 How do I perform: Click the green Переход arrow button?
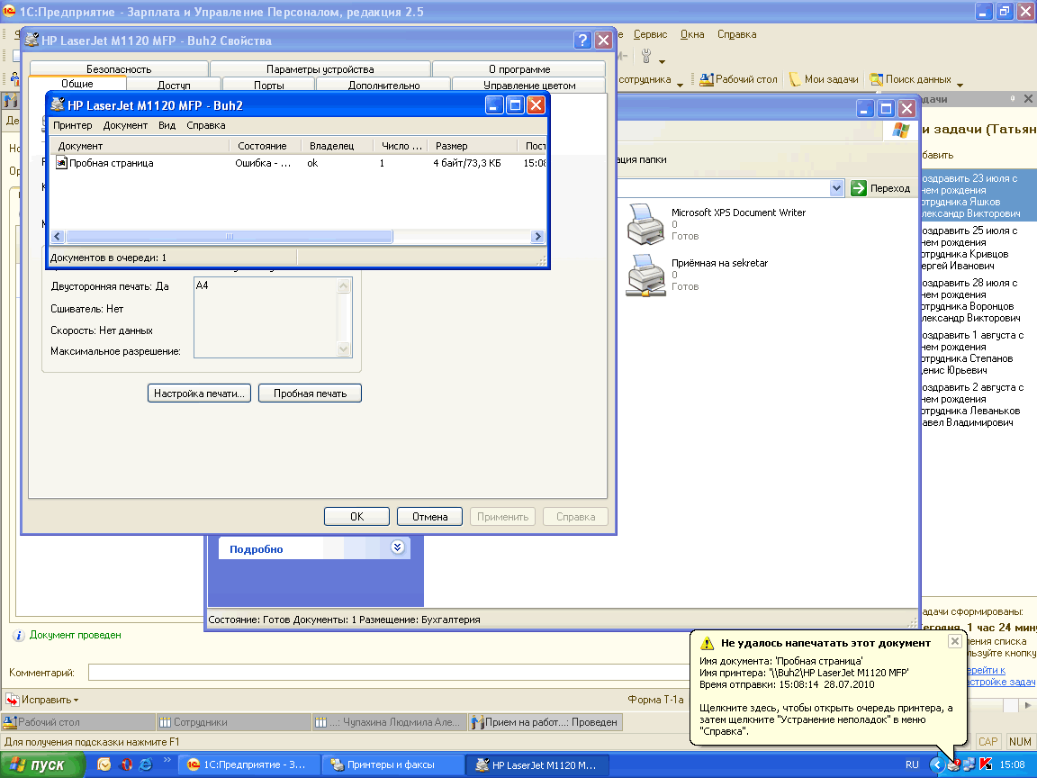(x=859, y=188)
